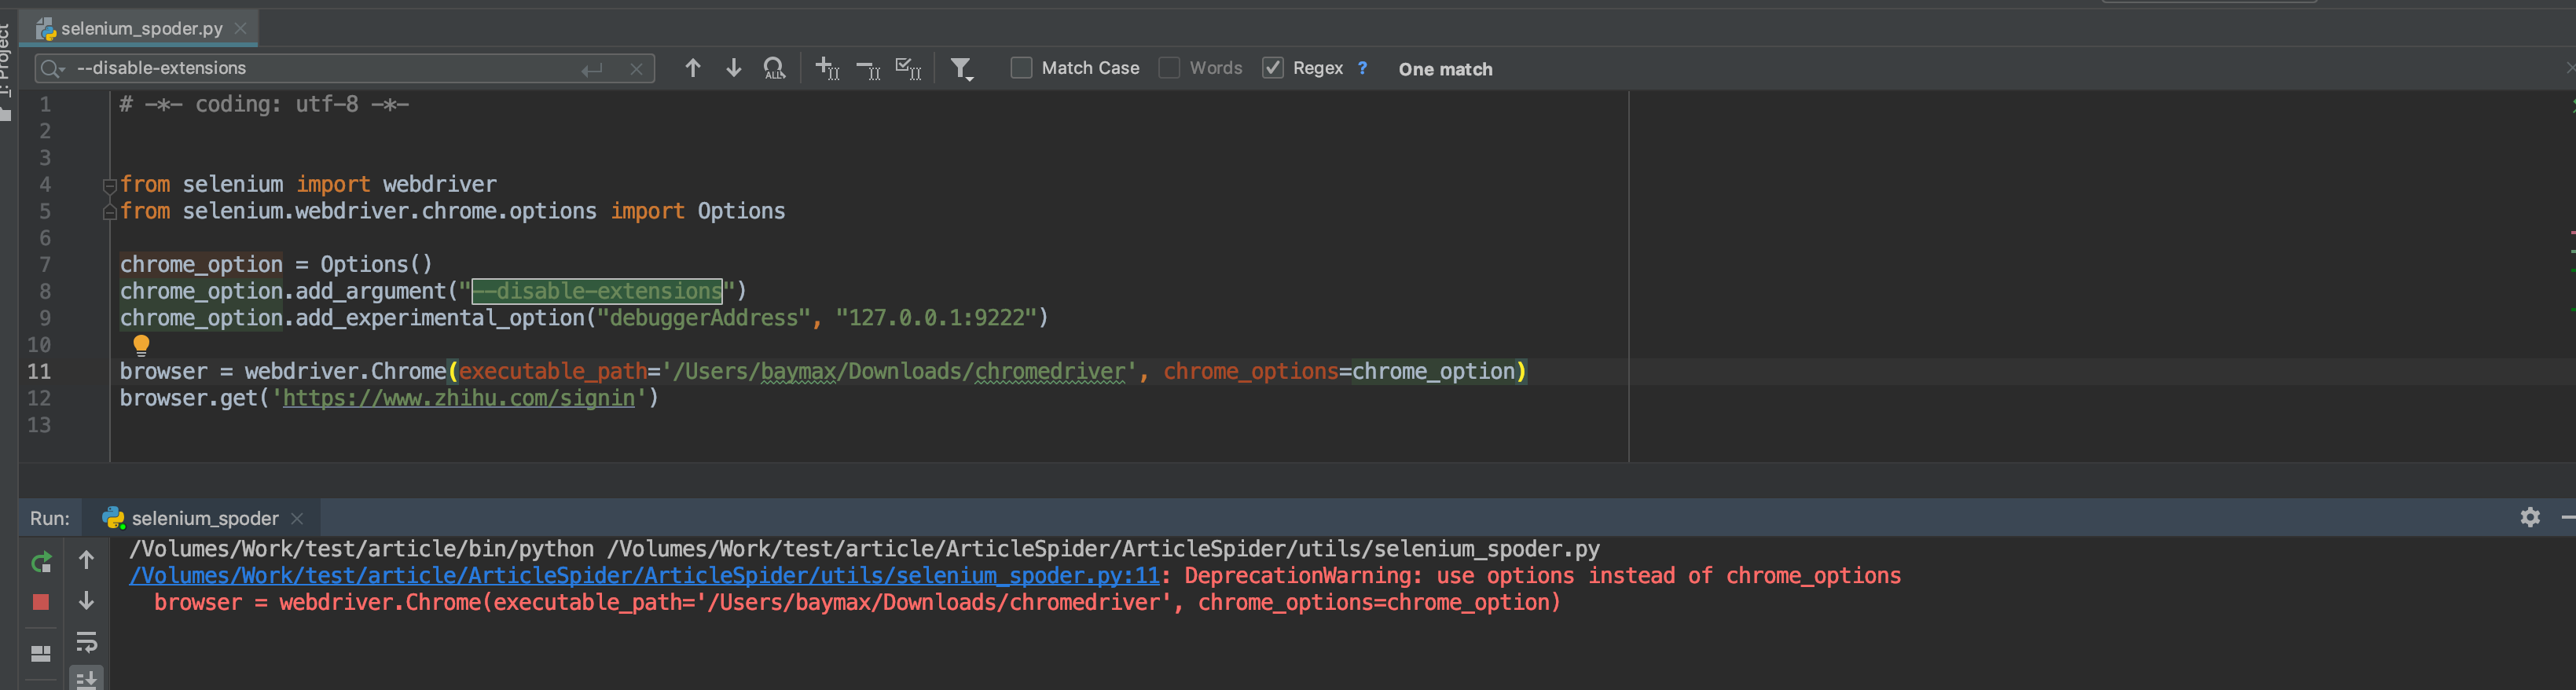Click select all occurrences icon

tap(908, 68)
